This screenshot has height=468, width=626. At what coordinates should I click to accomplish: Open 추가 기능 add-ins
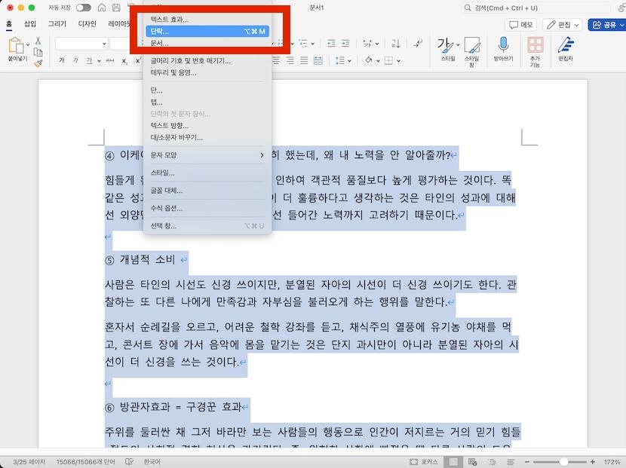(535, 52)
